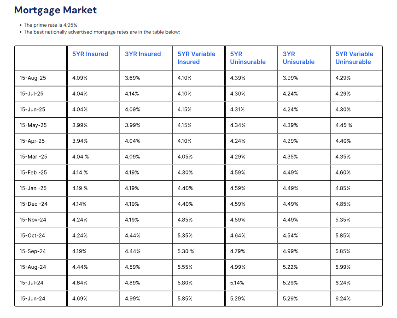The width and height of the screenshot is (397, 318).
Task: Select the 5.22% rate cell
Action: click(x=290, y=267)
